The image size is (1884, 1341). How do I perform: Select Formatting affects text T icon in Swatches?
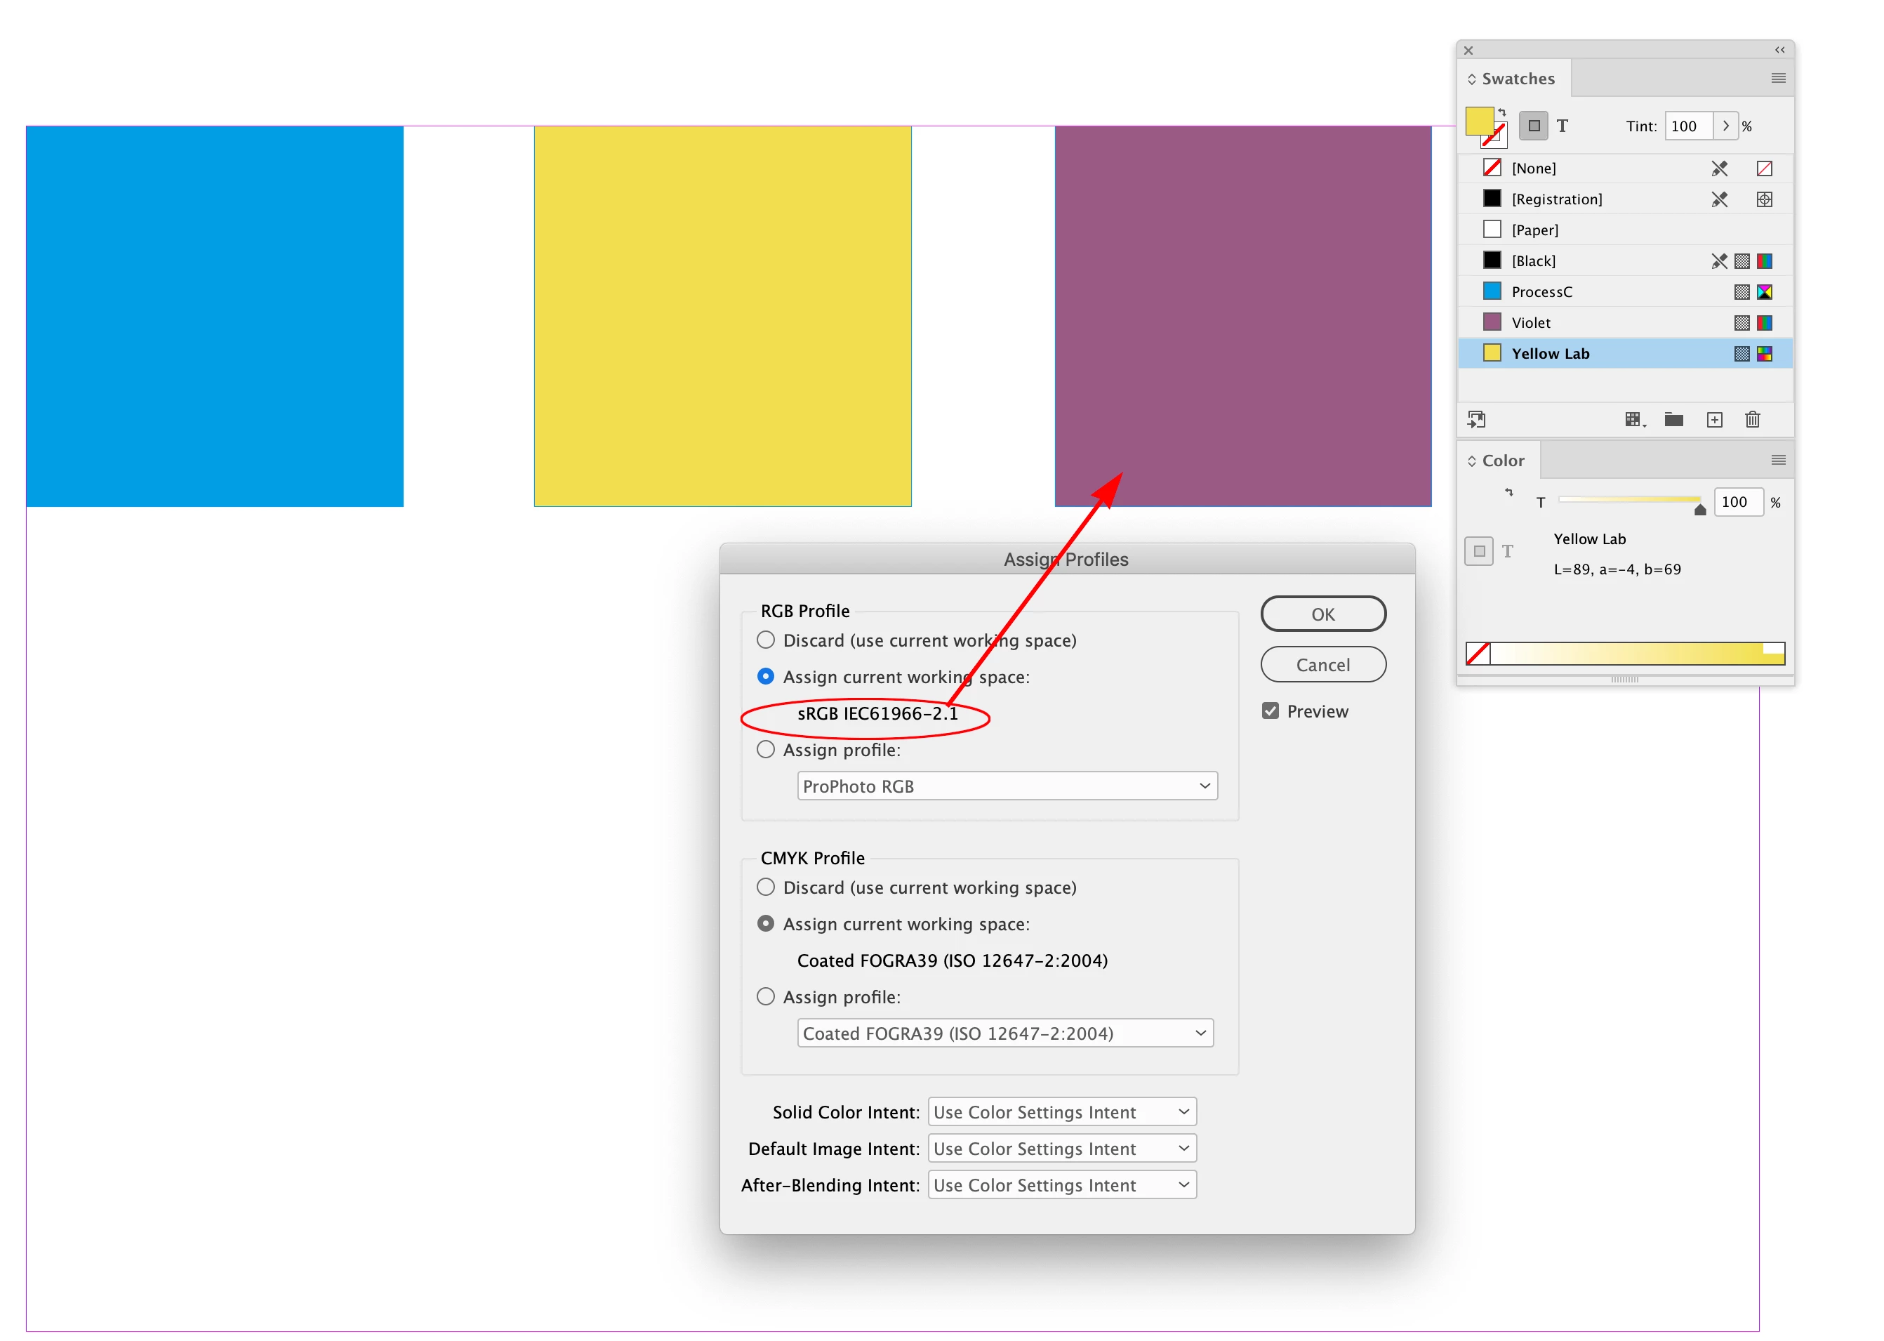click(1562, 126)
